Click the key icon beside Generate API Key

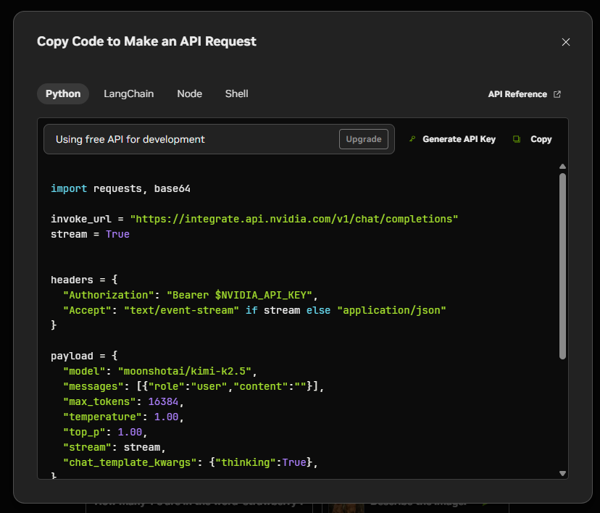coord(412,139)
